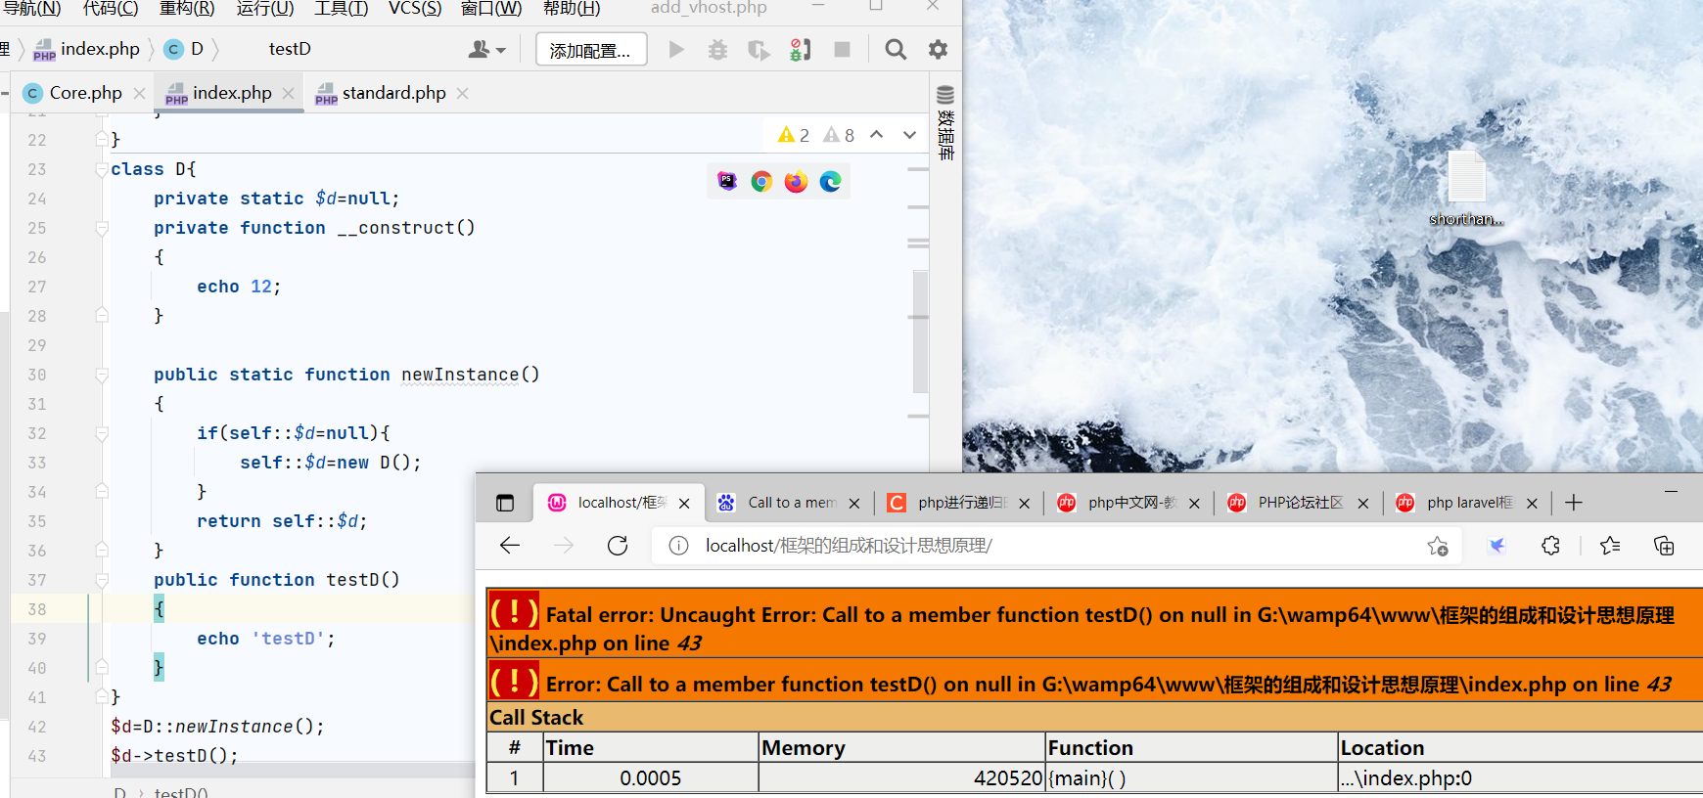The image size is (1703, 798).
Task: Open the 帮助(H) menu
Action: tap(572, 9)
